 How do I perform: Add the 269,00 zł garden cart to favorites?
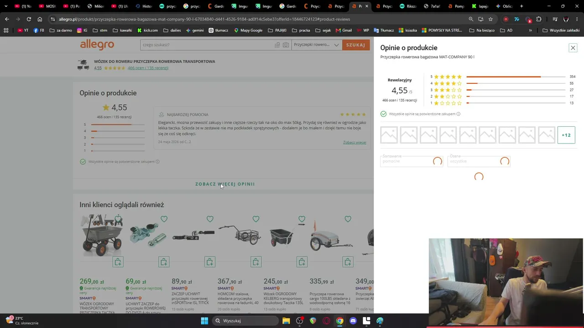(x=118, y=219)
